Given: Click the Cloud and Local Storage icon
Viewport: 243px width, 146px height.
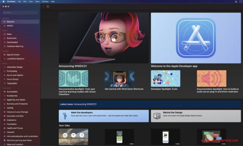Looking at the screenshot, I should pyautogui.click(x=4, y=112).
